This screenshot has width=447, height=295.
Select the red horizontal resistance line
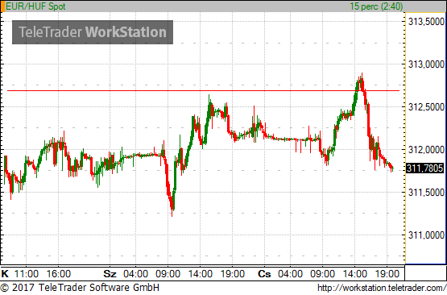[203, 91]
